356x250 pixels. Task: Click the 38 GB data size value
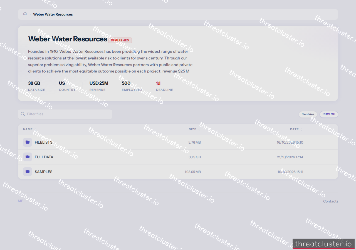[x=34, y=83]
